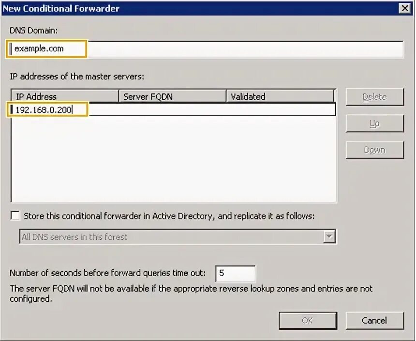Click the Server FQDN column header

(x=172, y=96)
